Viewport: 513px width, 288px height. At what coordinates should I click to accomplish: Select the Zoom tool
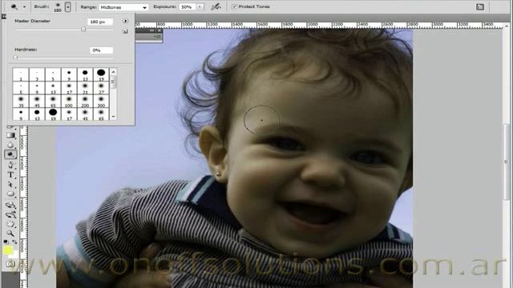point(10,234)
